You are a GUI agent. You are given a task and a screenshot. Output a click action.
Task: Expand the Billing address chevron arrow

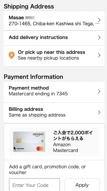tap(99, 112)
